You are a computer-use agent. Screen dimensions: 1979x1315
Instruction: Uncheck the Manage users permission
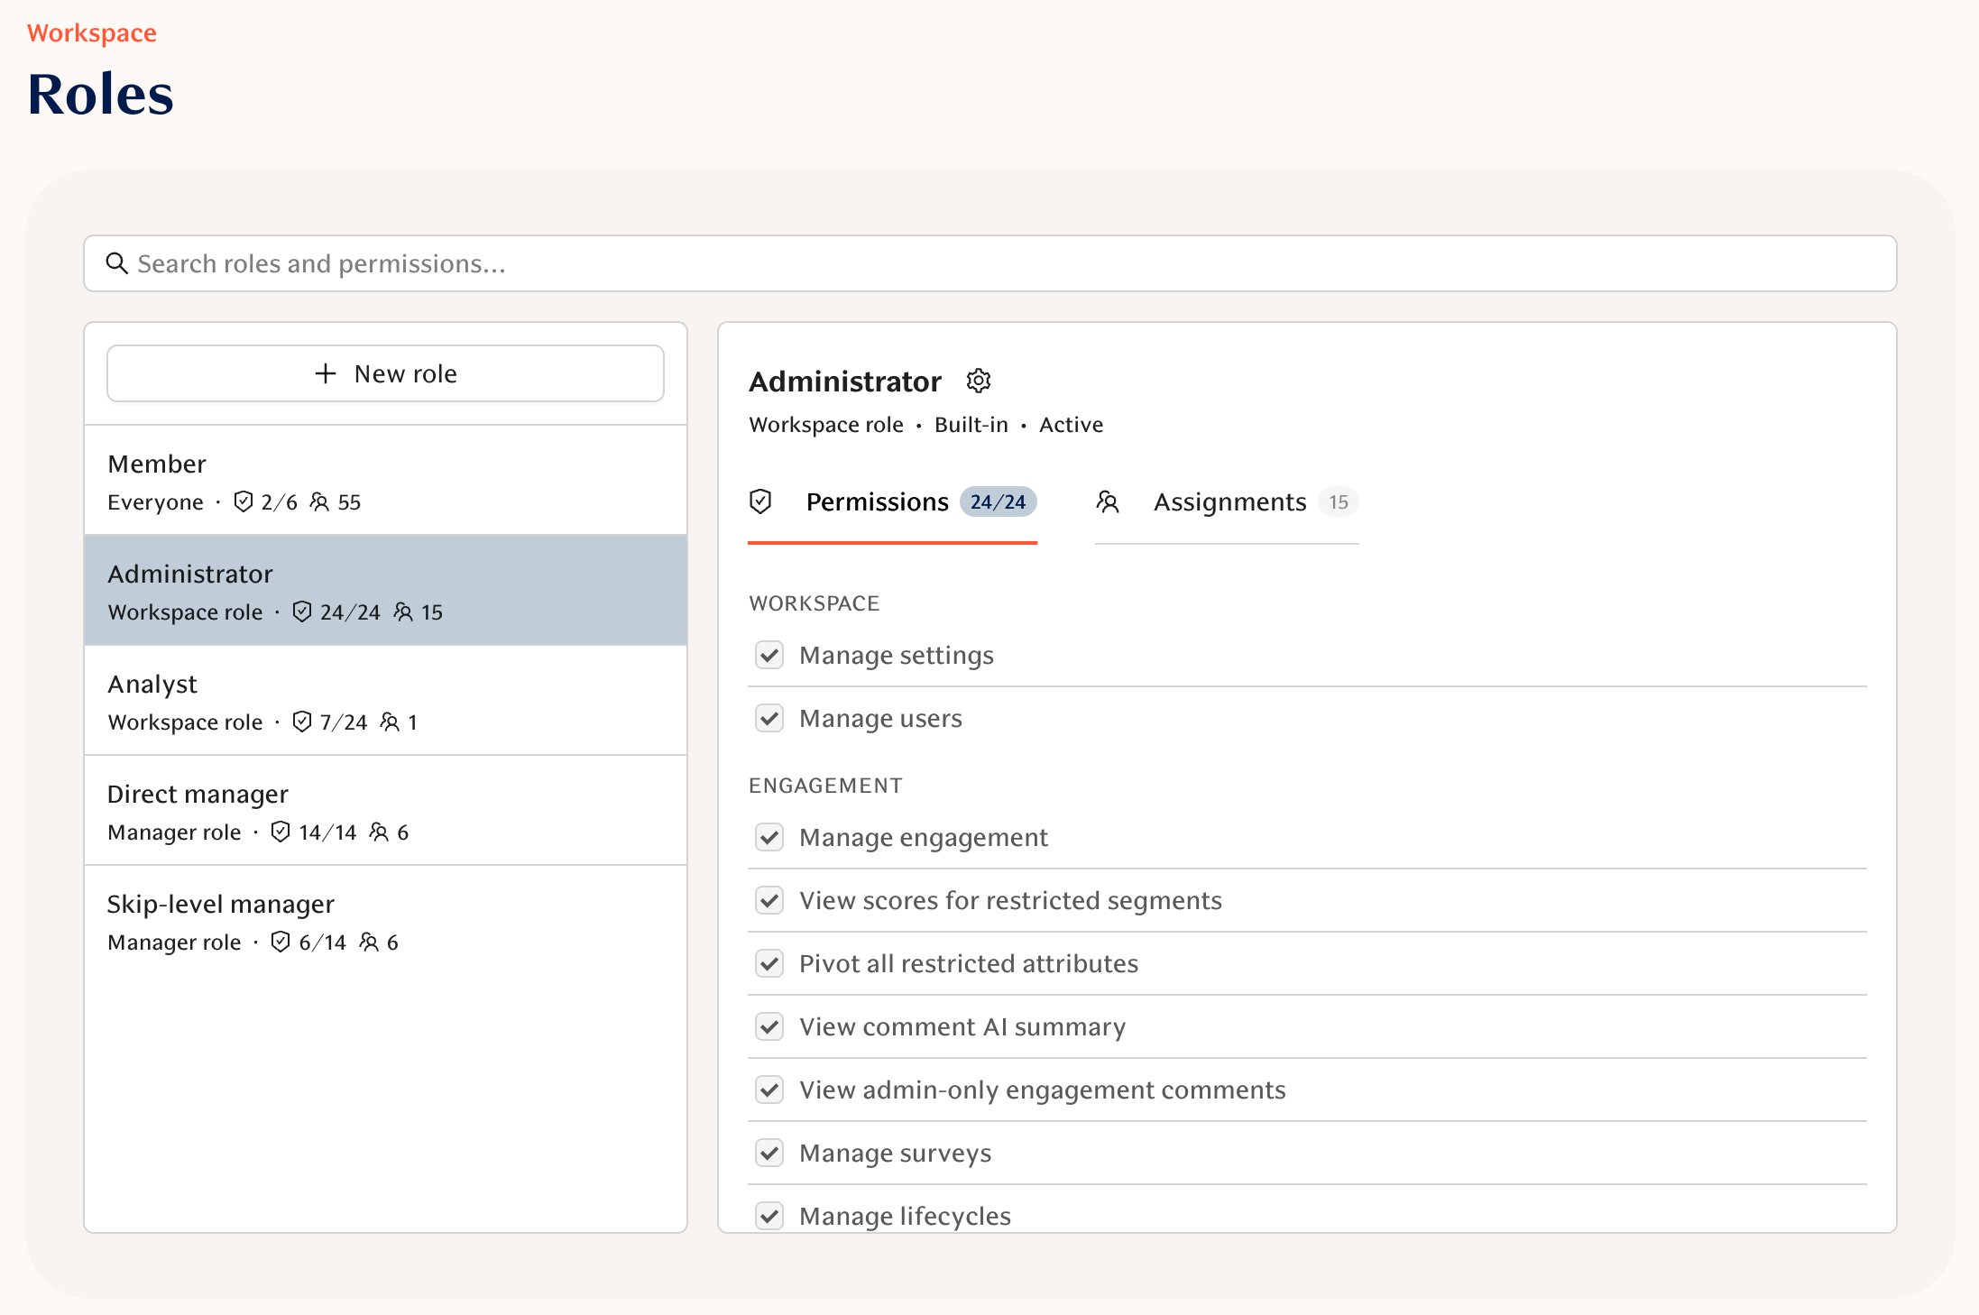click(769, 718)
